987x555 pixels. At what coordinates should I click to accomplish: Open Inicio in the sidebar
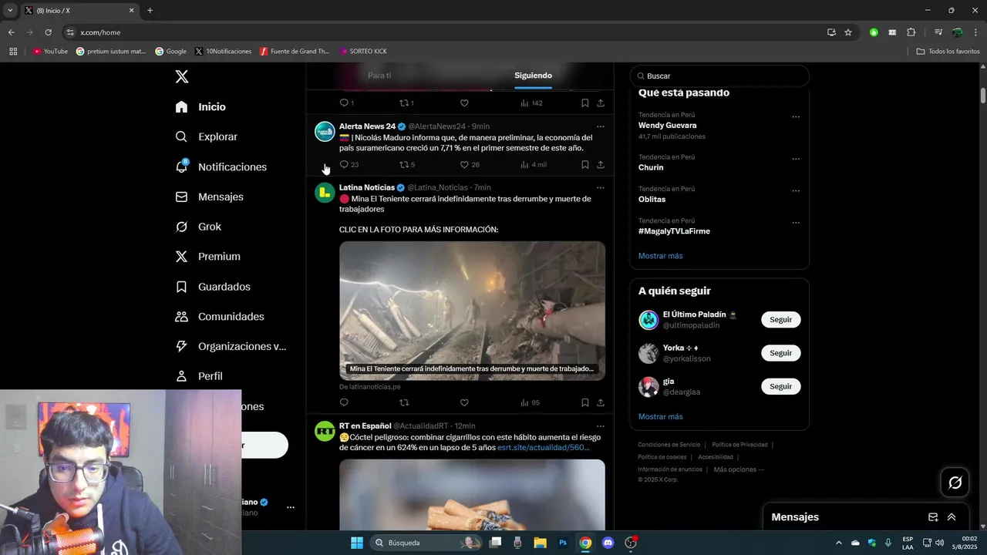pos(200,107)
